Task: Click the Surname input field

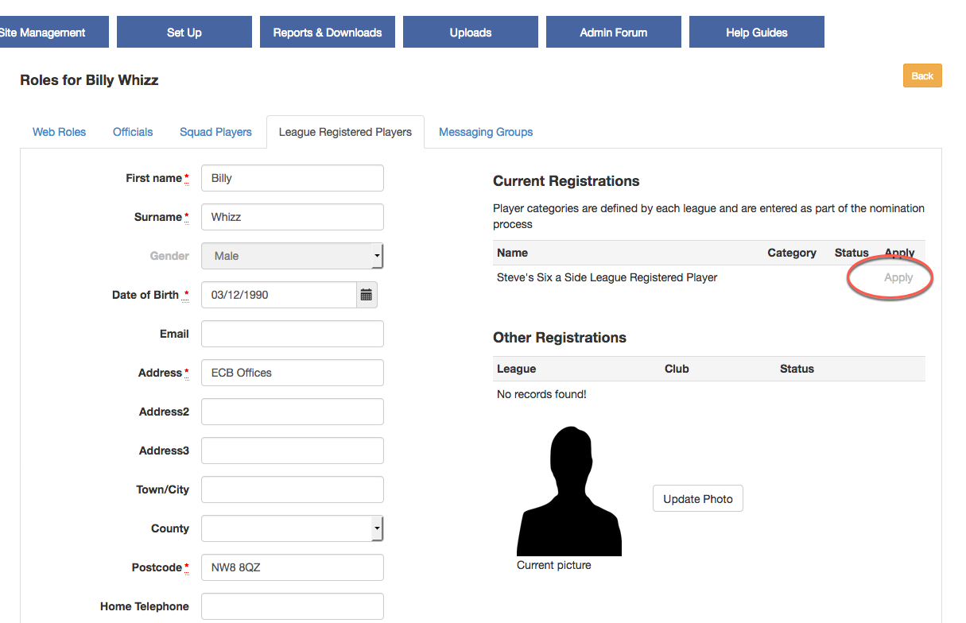Action: tap(293, 217)
